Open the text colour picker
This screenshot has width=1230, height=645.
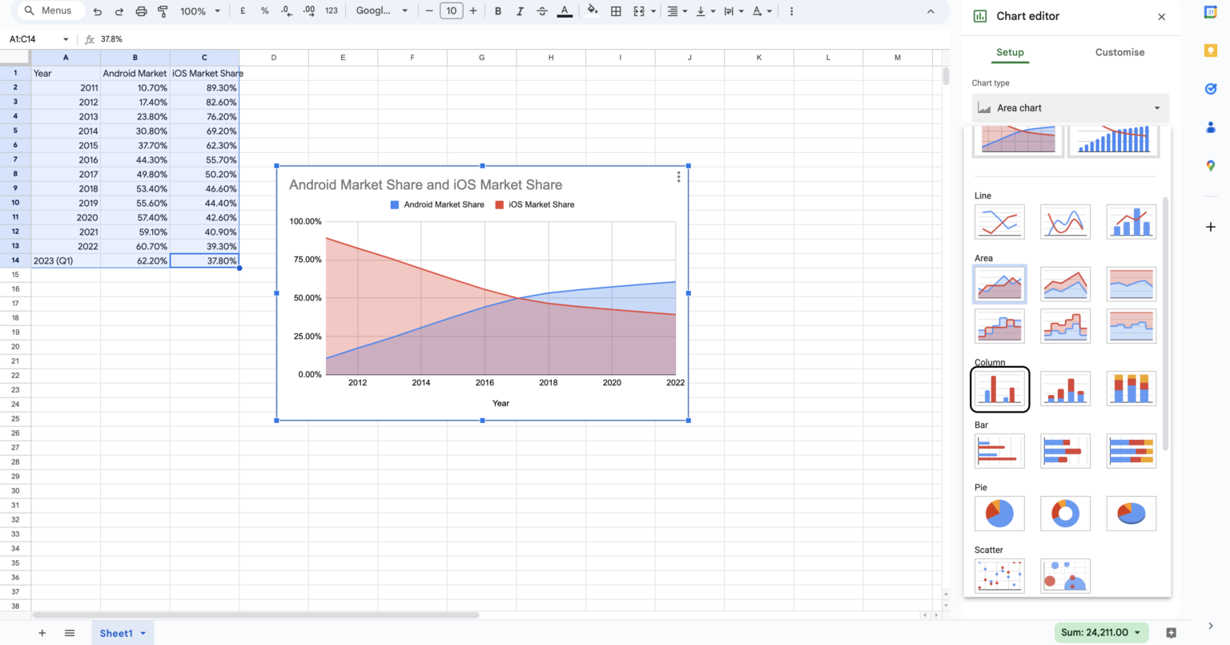click(x=565, y=10)
